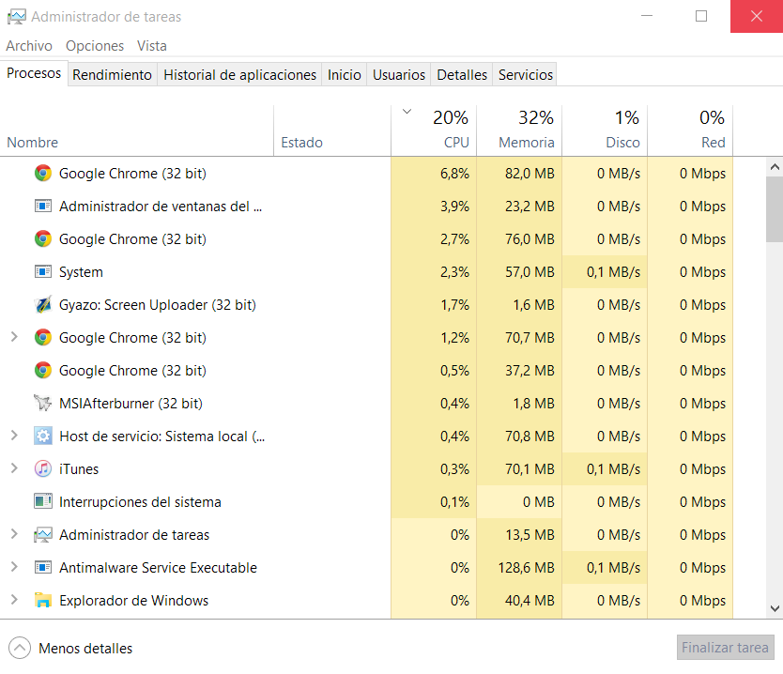Select the iTunes process name

(79, 469)
